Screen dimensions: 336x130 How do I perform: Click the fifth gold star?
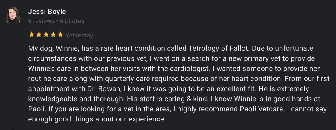click(x=60, y=34)
